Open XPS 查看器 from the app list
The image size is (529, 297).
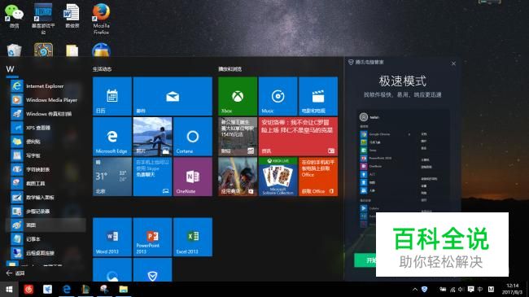pyautogui.click(x=46, y=128)
